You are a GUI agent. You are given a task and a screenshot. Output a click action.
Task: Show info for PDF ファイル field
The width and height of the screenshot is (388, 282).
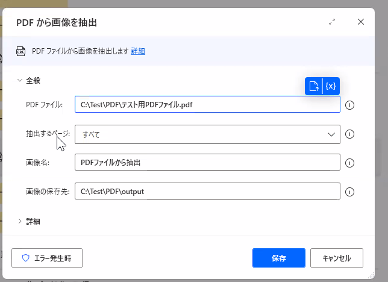(349, 105)
